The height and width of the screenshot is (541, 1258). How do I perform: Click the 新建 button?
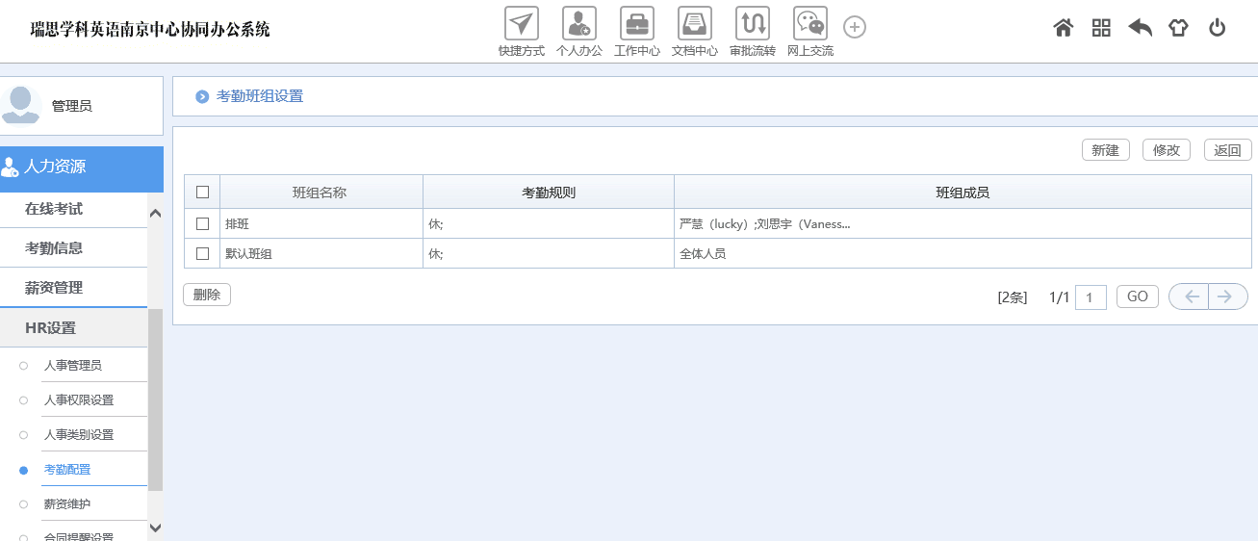click(x=1106, y=150)
